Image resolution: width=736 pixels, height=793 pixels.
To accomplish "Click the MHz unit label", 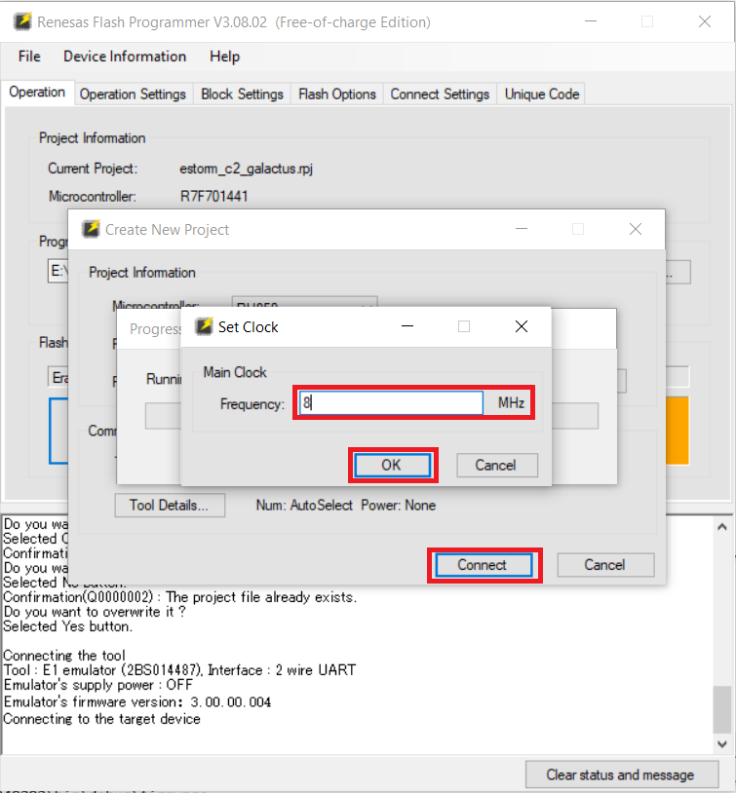I will click(511, 402).
